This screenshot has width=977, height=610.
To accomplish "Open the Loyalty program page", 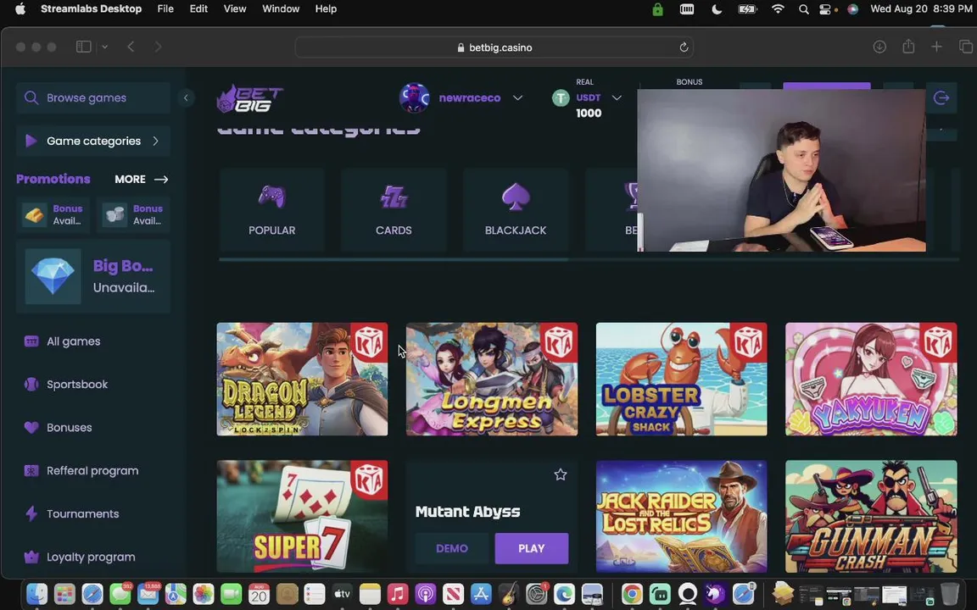I will click(x=79, y=557).
